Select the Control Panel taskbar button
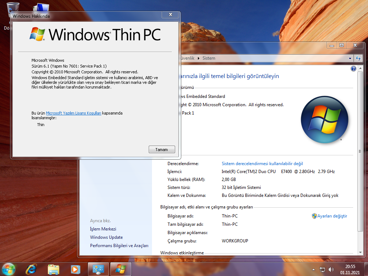This screenshot has height=276, width=368. [x=98, y=269]
